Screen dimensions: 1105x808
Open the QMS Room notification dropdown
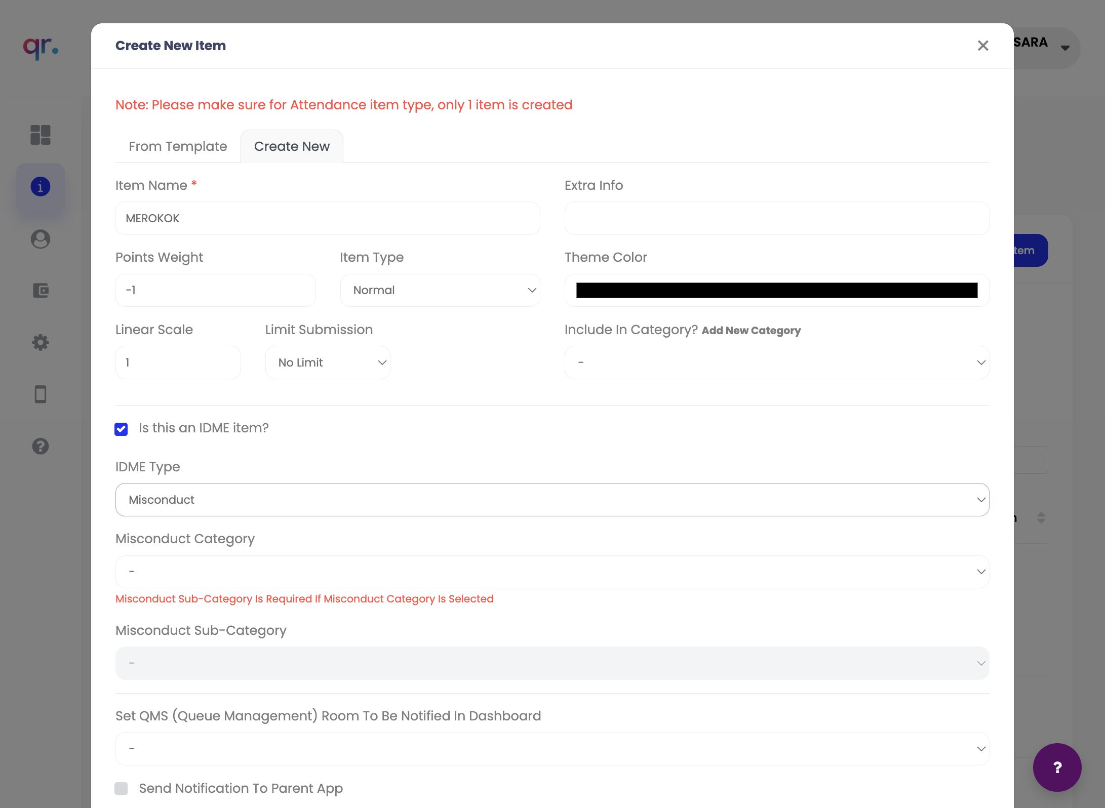pos(552,749)
